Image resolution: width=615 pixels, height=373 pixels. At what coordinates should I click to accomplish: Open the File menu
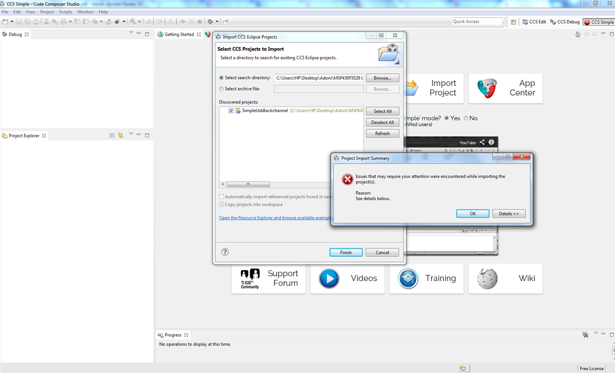(5, 12)
